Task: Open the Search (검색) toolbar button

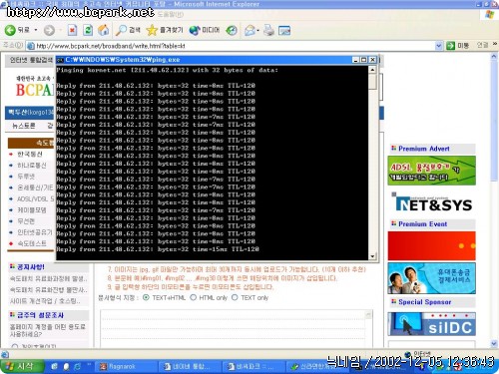Action: point(128,30)
